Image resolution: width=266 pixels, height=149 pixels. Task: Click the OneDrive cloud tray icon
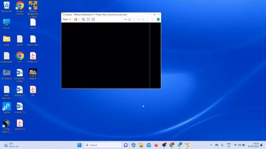217,145
